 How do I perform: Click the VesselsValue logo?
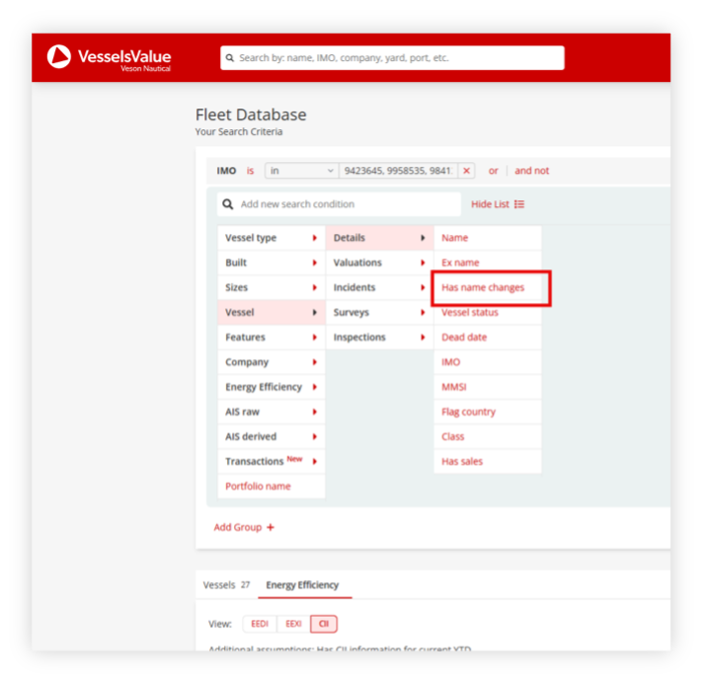click(109, 58)
